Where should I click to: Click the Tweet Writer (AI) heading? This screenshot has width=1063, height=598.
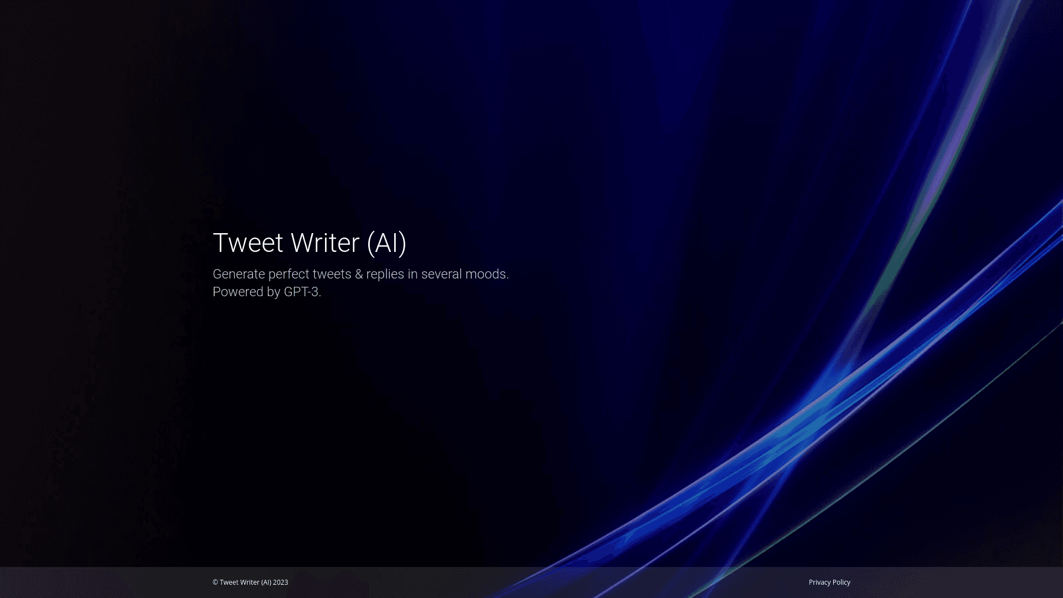pos(310,243)
